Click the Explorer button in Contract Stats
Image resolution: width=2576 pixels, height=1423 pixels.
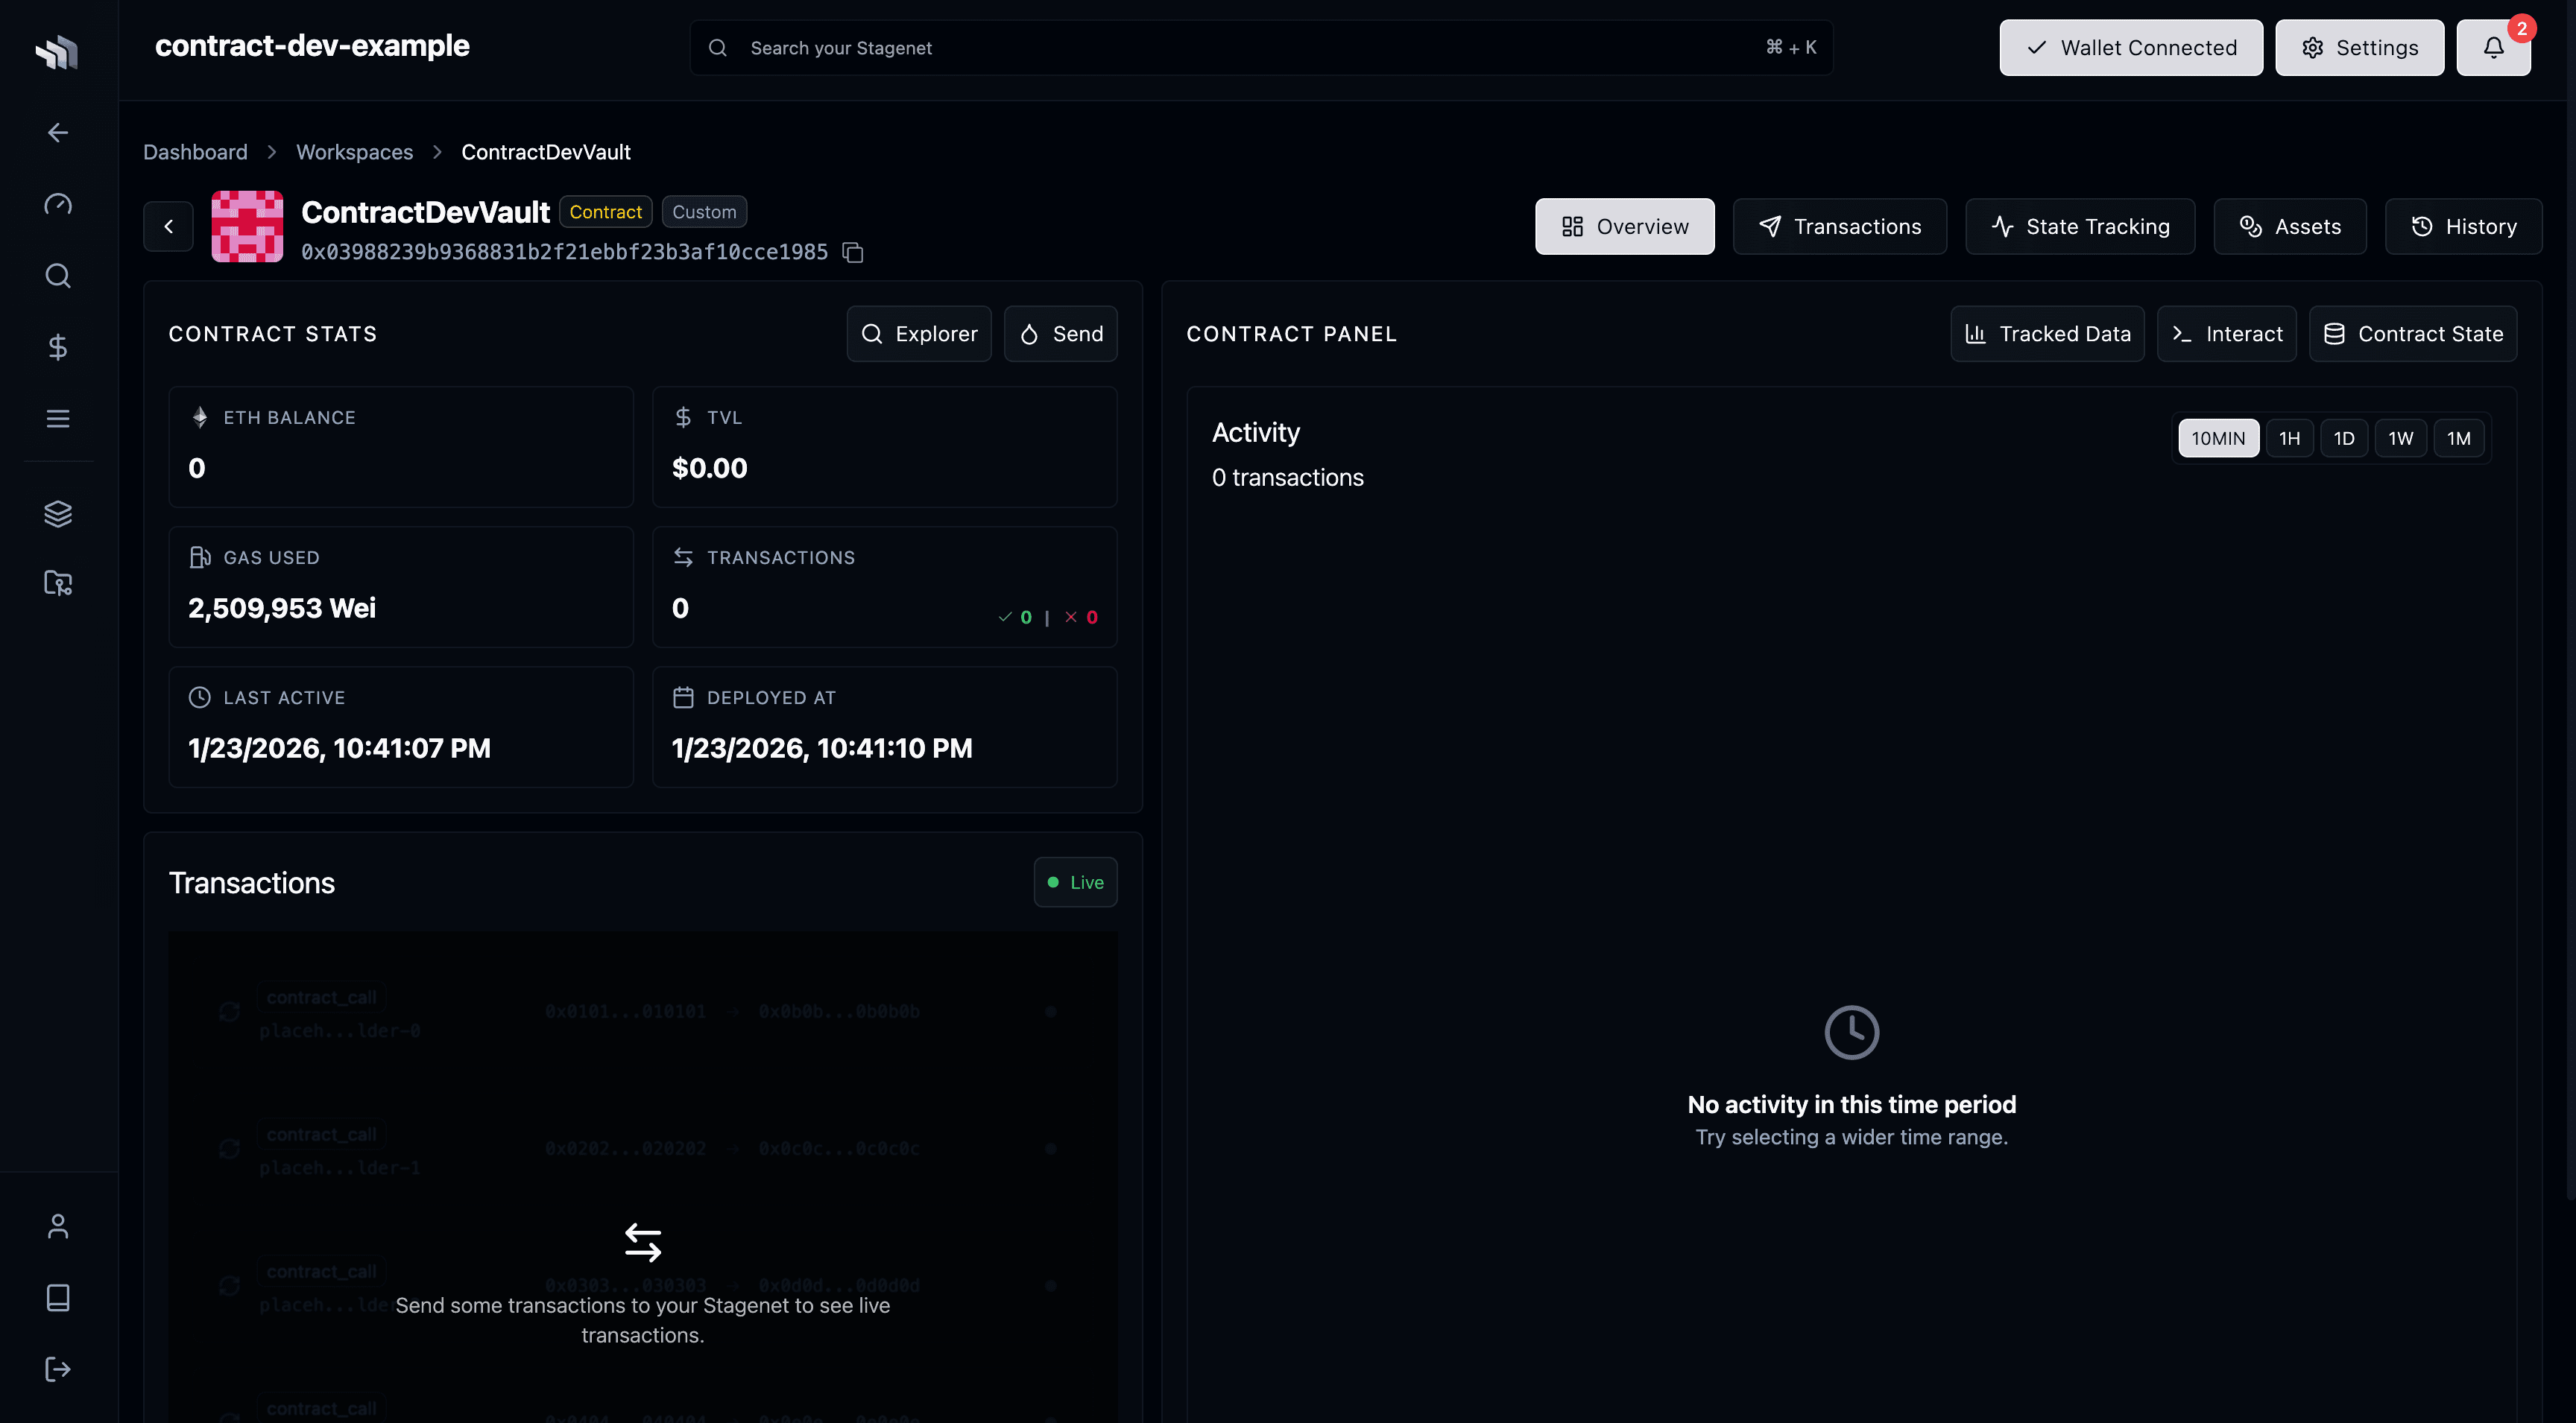[918, 334]
